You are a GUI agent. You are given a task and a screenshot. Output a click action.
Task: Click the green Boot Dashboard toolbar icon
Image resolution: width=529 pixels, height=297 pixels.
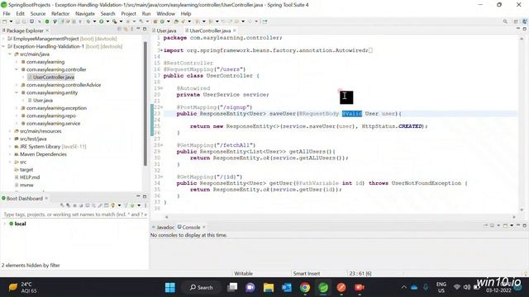47,21
